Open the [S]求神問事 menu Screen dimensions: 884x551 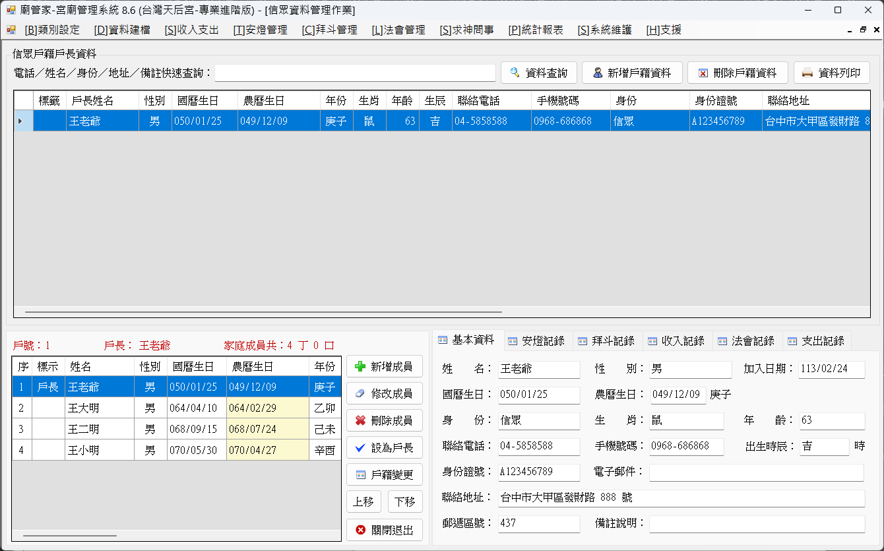466,30
